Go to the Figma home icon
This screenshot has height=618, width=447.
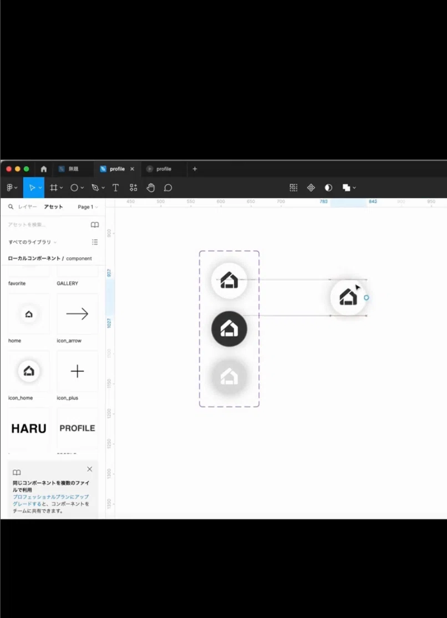click(x=44, y=169)
